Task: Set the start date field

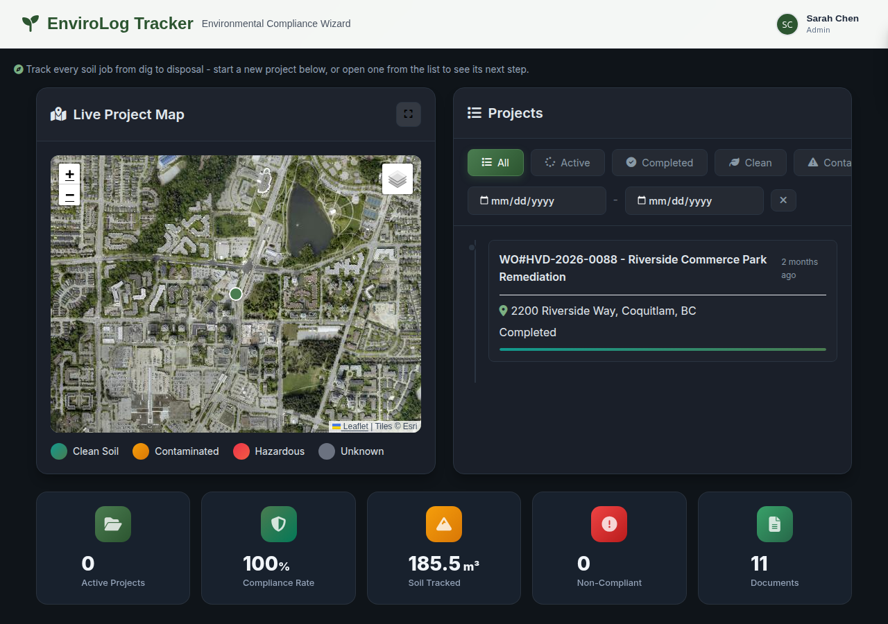Action: 537,200
